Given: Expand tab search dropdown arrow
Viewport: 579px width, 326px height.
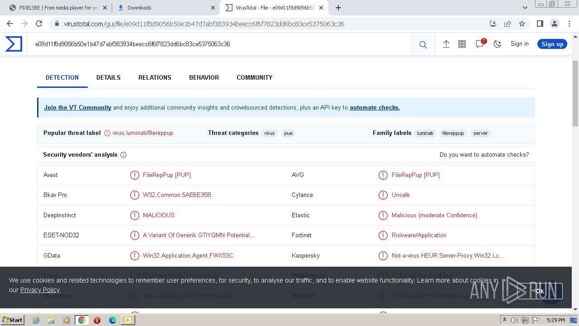Looking at the screenshot, I should pos(525,8).
